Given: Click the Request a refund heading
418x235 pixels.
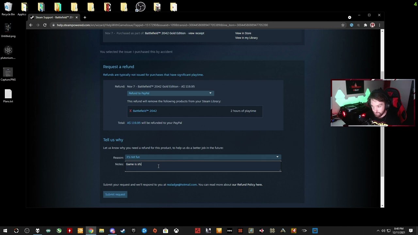Looking at the screenshot, I should 119,67.
